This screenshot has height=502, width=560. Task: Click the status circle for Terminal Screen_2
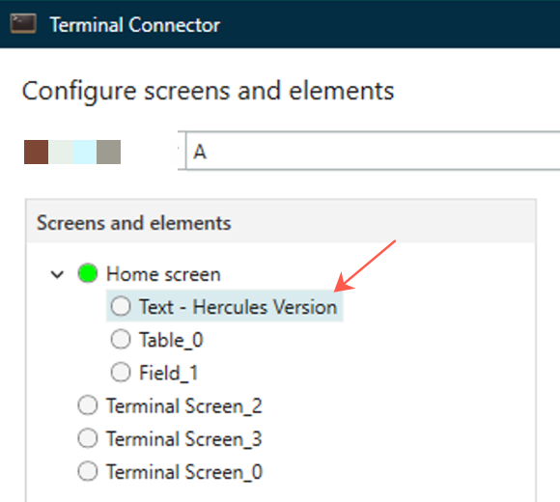pos(88,405)
